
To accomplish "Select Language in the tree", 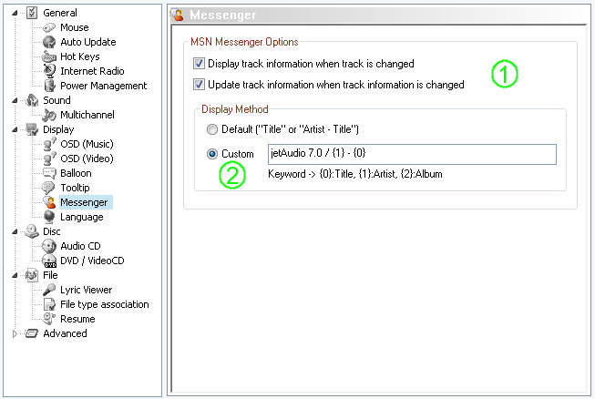I will [x=82, y=217].
